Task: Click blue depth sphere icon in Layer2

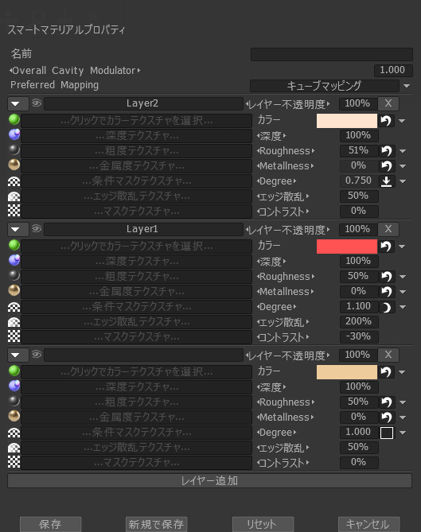Action: coord(14,134)
